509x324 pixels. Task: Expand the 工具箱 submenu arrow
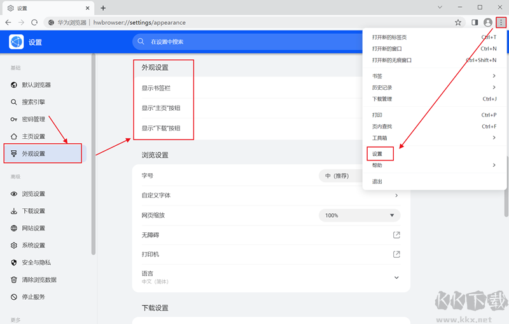pos(494,137)
